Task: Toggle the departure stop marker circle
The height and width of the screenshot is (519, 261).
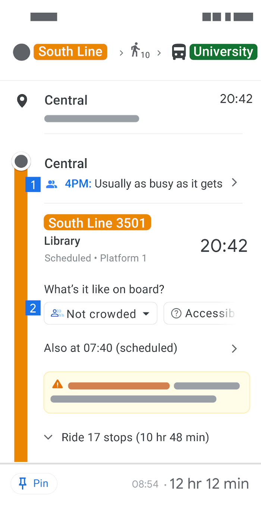Action: [x=21, y=161]
